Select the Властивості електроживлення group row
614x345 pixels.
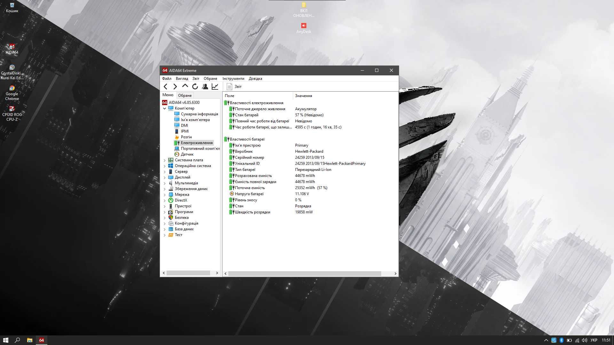311,103
